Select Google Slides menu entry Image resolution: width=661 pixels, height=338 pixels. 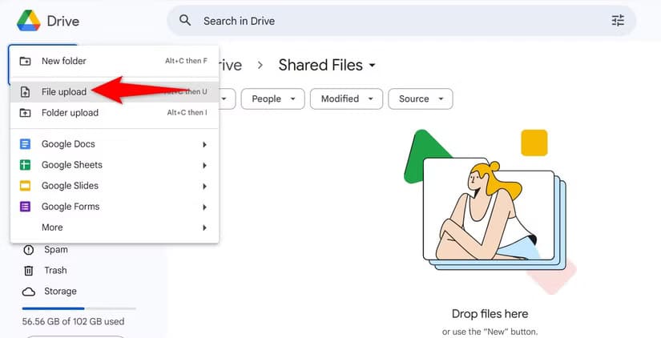coord(115,186)
